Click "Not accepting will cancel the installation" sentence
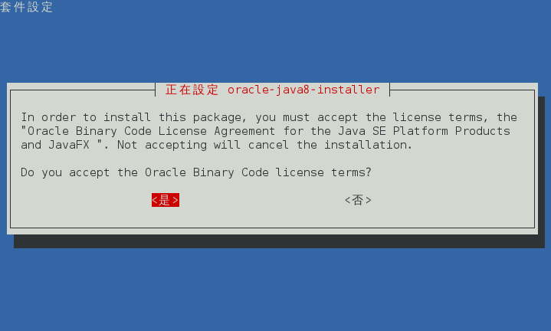This screenshot has height=331, width=551. (x=264, y=145)
